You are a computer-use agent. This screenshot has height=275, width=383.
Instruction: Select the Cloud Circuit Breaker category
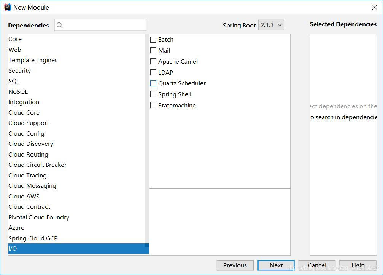pos(76,165)
